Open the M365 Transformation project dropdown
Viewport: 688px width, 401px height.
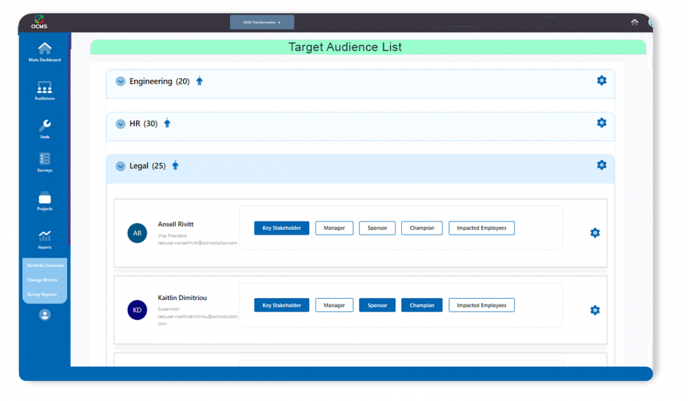(262, 22)
